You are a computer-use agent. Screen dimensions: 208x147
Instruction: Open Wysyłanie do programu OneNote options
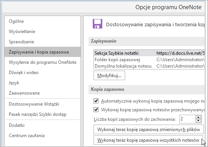[42, 62]
